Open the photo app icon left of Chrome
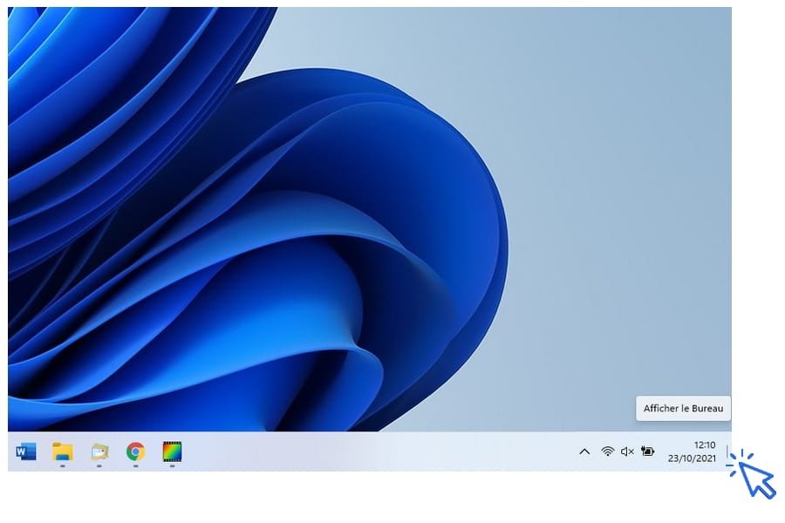Viewport: 785px width, 523px height. point(99,452)
